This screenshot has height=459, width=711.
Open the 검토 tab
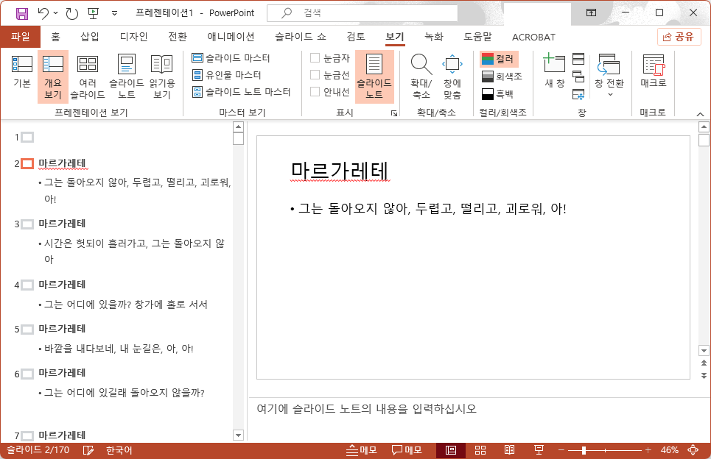point(356,37)
